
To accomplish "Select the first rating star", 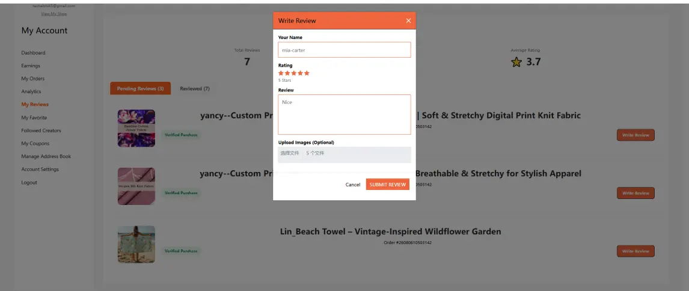I will (281, 73).
